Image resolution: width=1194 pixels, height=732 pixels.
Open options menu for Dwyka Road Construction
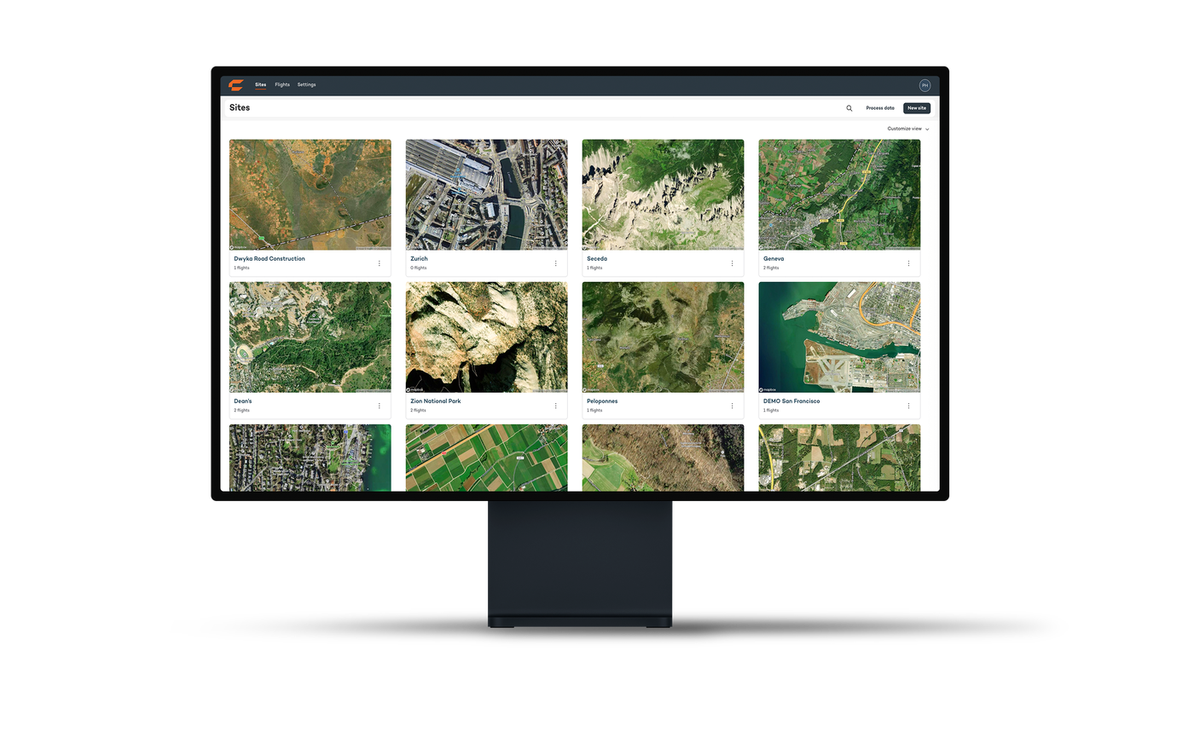click(380, 263)
